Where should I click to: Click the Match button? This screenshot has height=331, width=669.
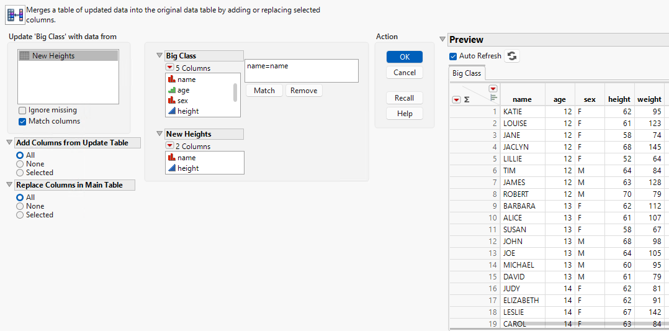[264, 91]
